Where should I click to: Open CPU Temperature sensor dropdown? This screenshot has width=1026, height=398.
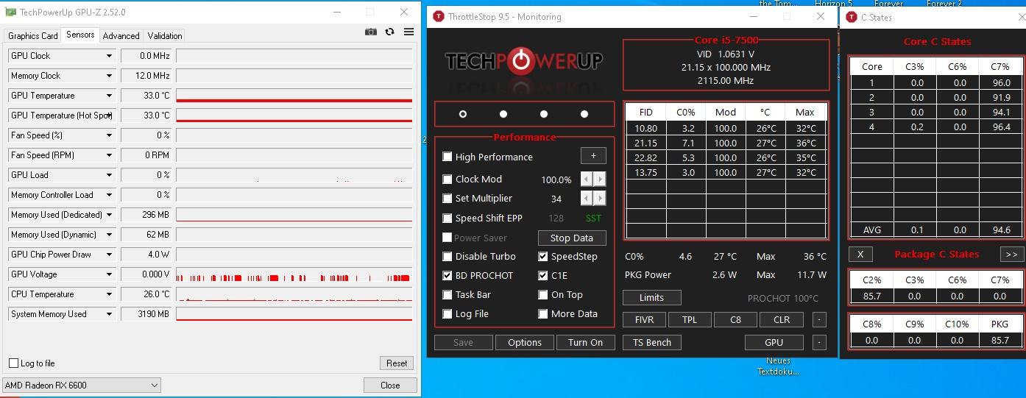click(109, 294)
